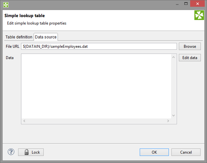Toggle the Lock button
Screen dimensions: 207x163
(31, 152)
